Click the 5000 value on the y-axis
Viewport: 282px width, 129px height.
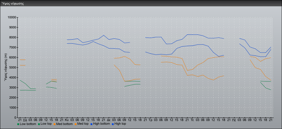point(13,67)
